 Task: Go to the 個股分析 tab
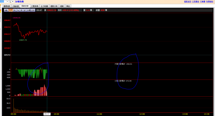(54, 6)
